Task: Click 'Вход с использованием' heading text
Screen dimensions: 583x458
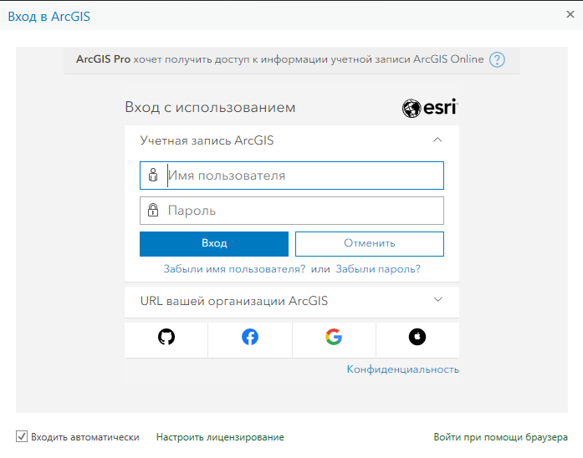Action: point(210,107)
